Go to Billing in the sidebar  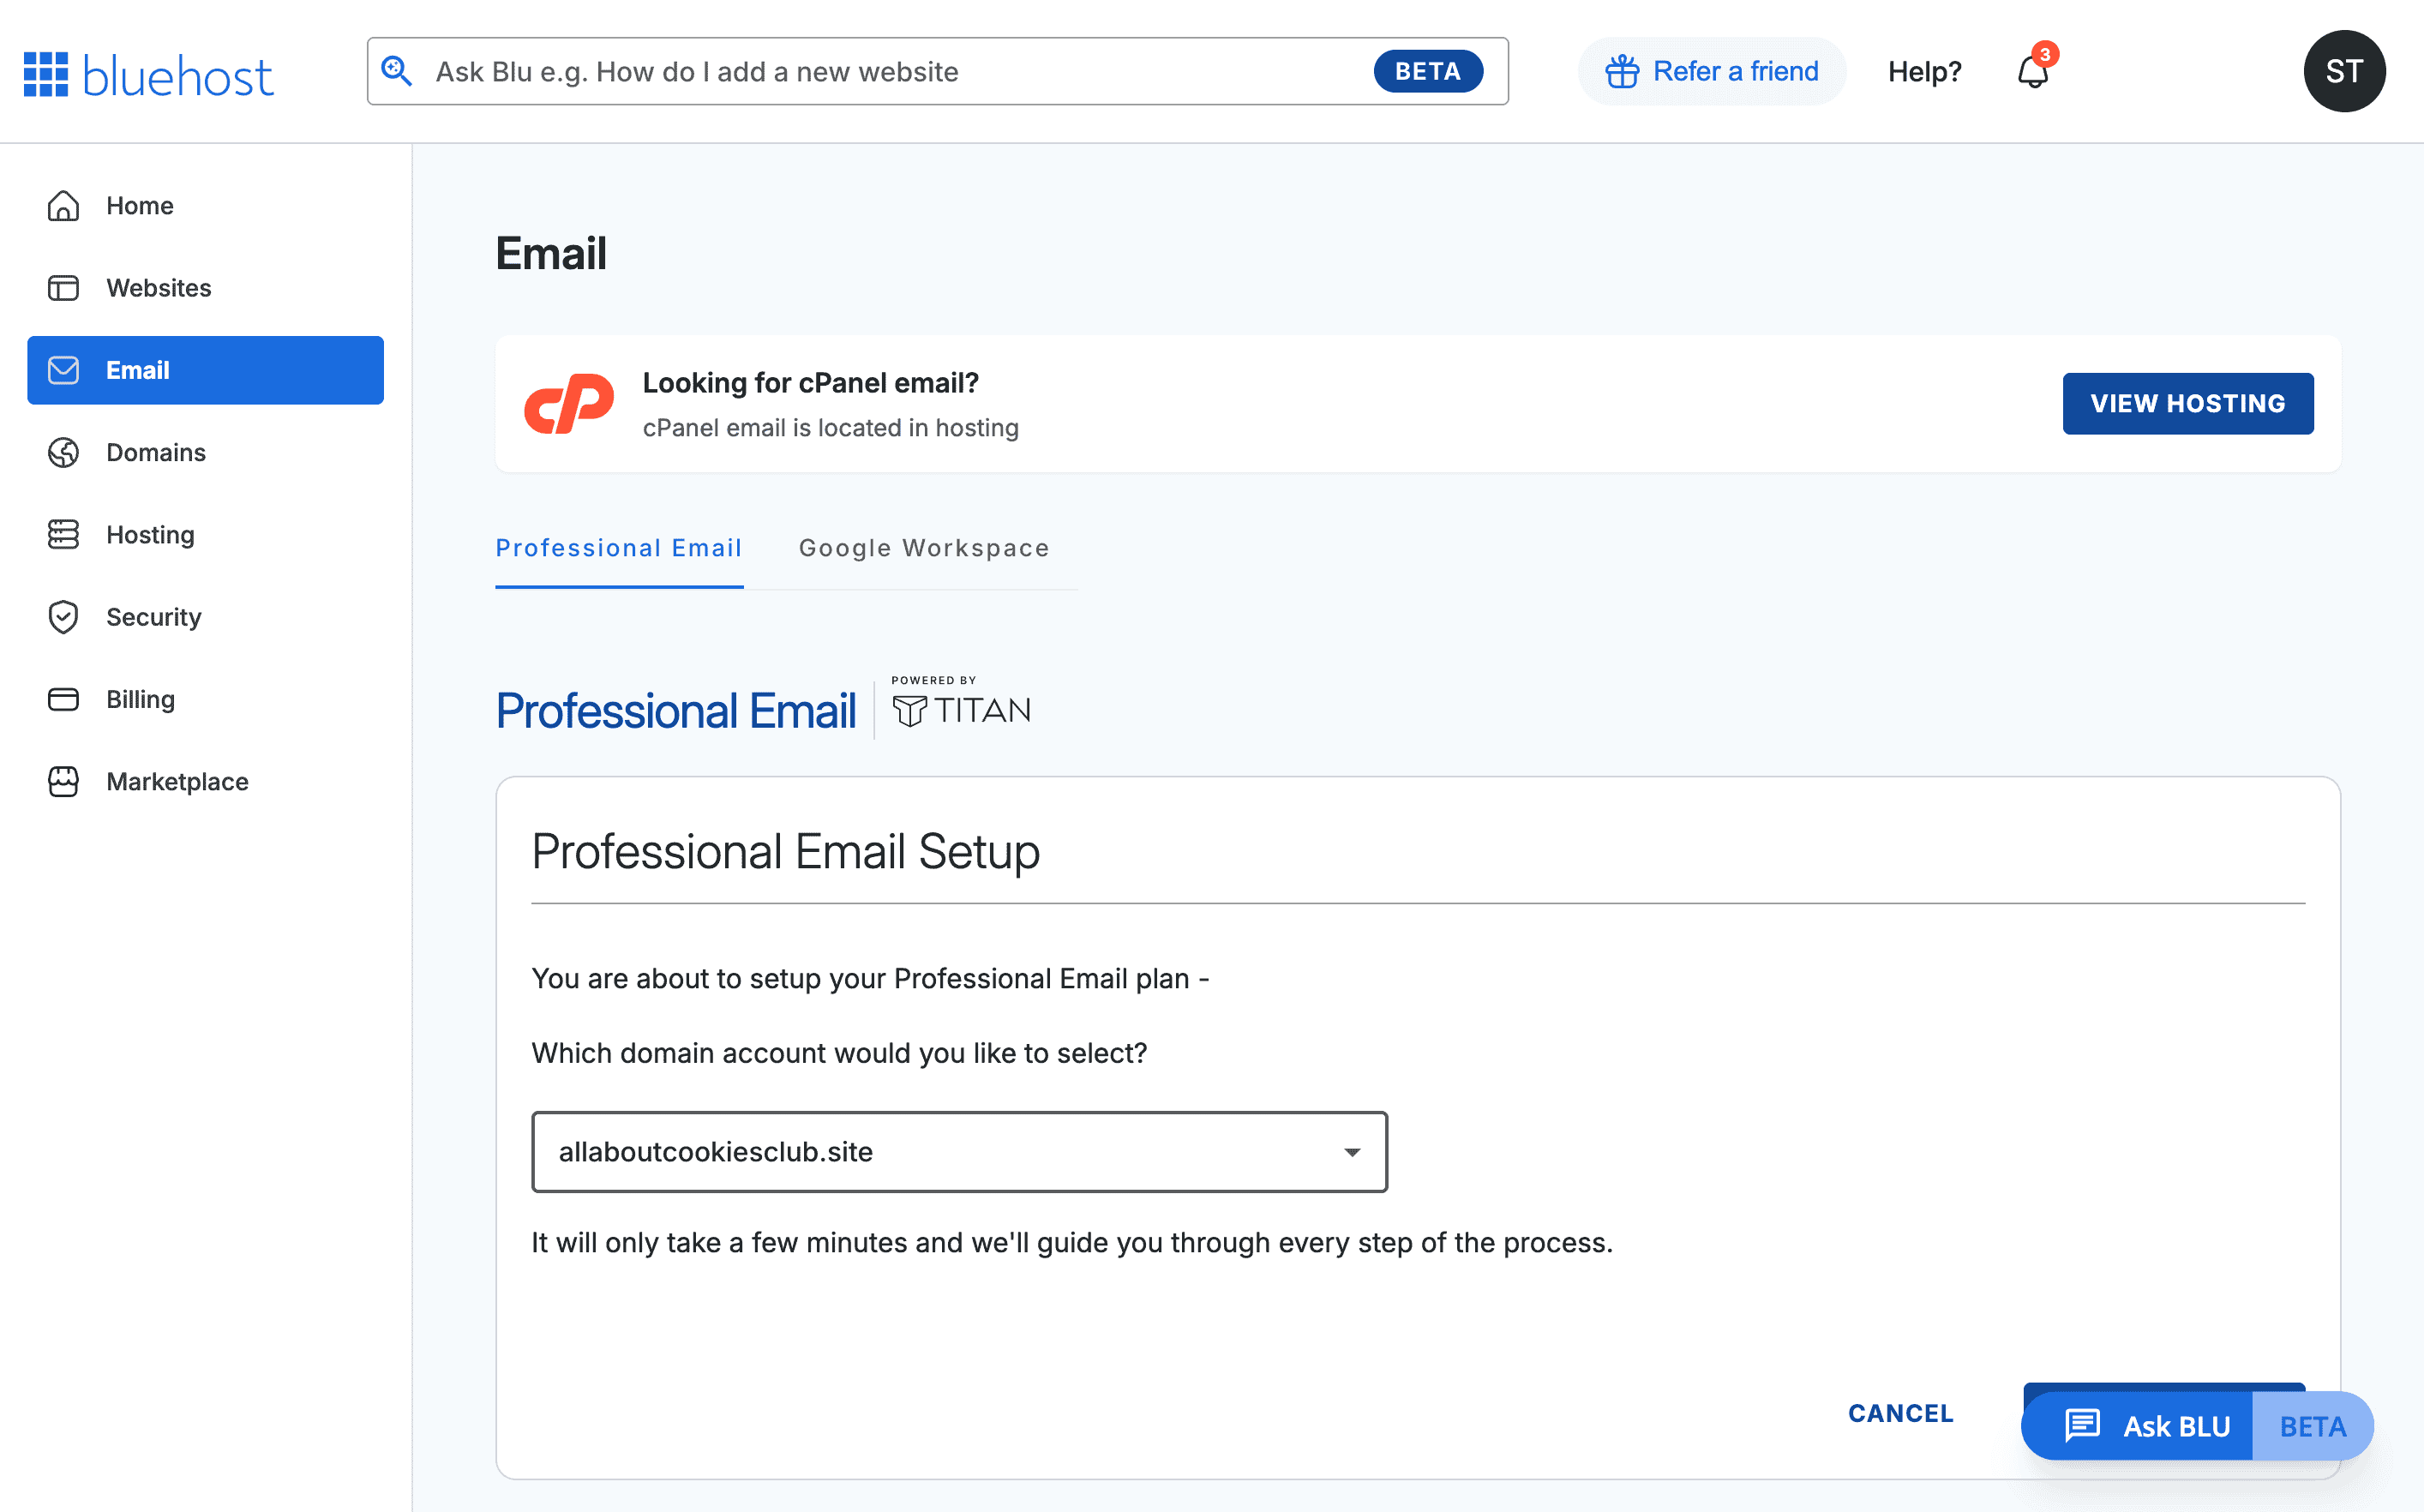[141, 699]
